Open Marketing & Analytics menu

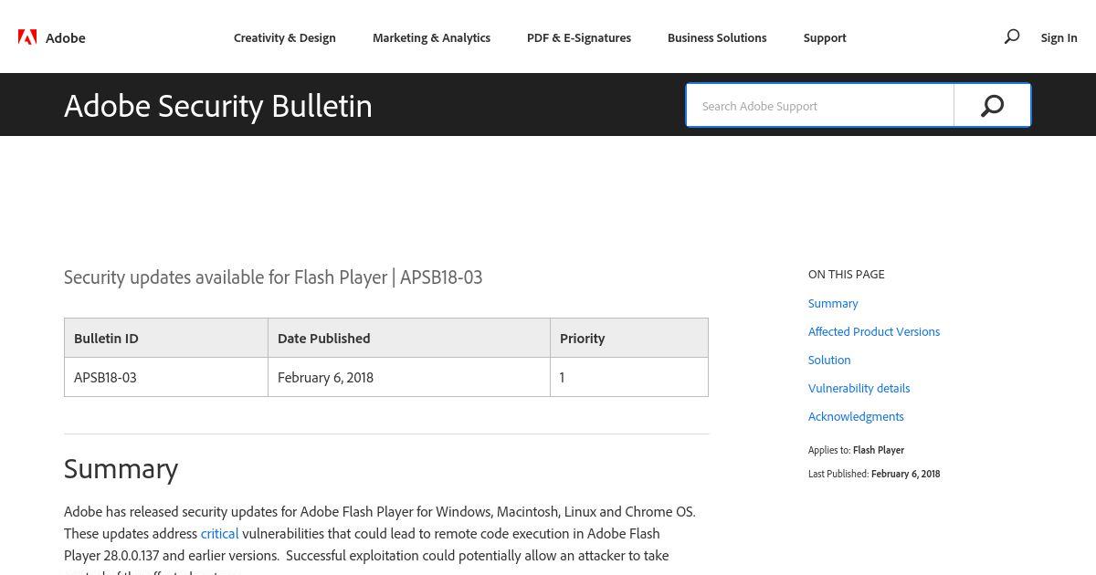431,37
